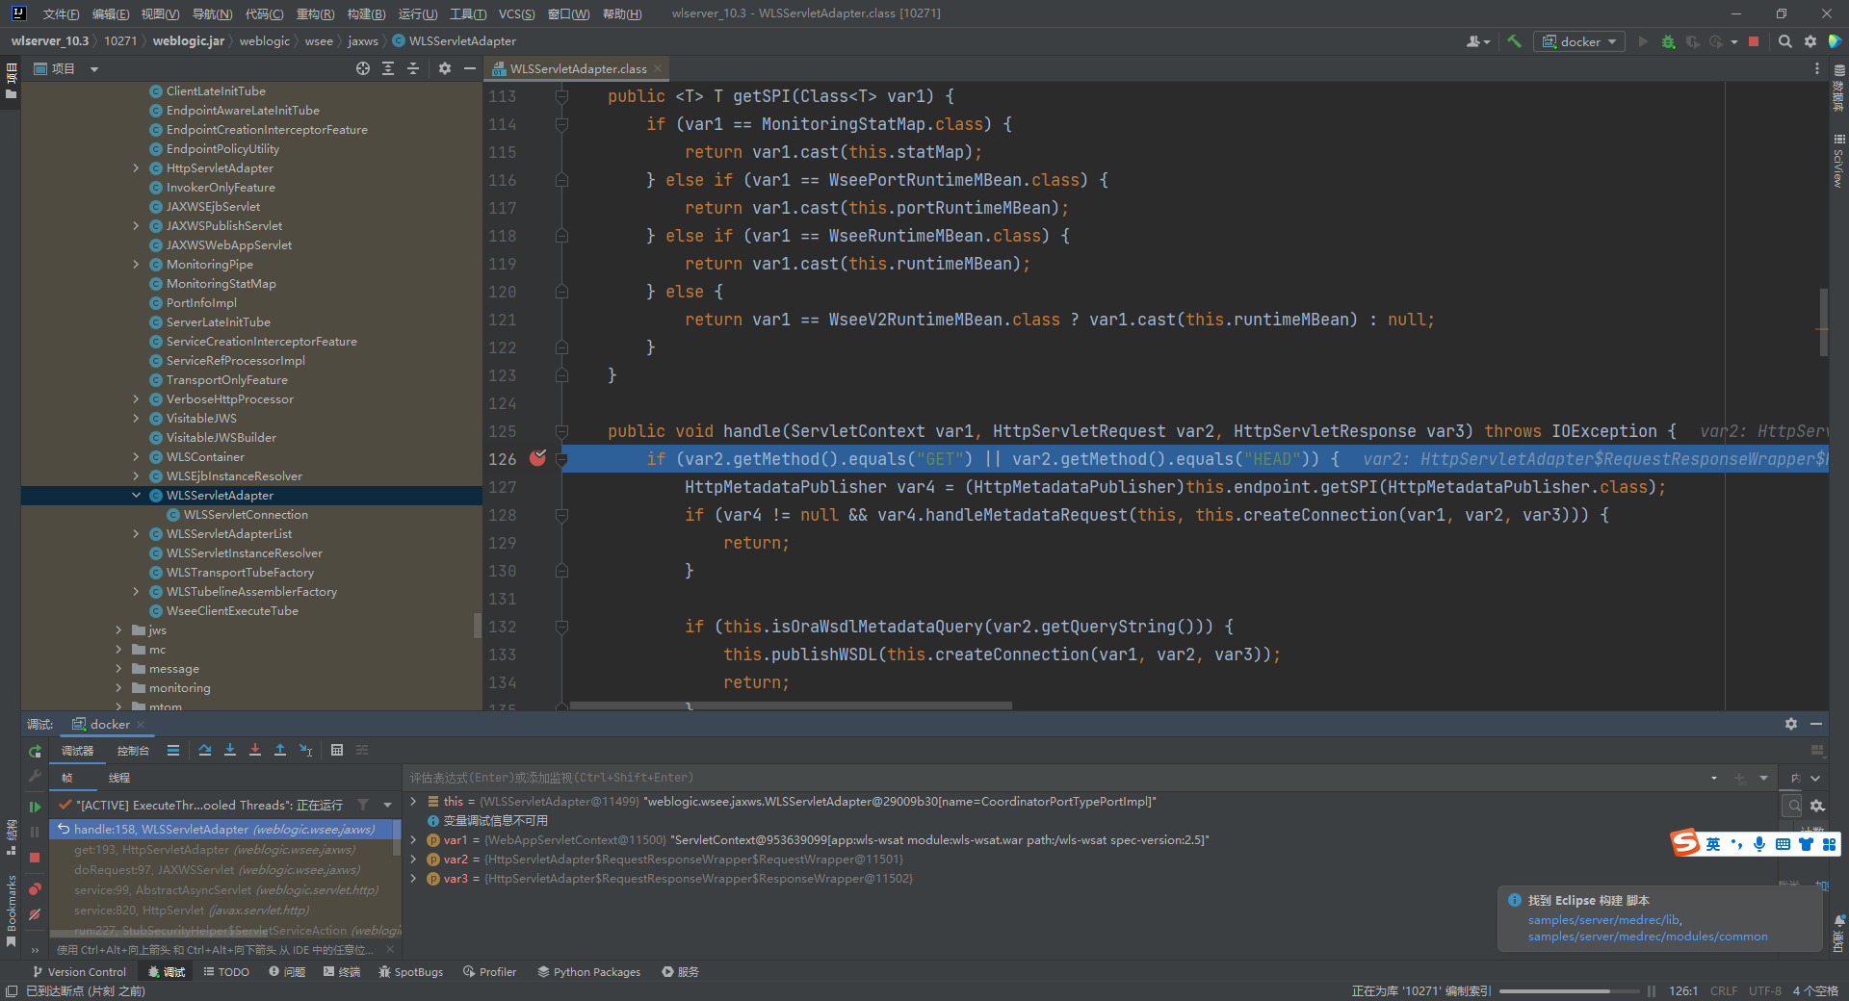
Task: Click the indexing progress bar in status bar
Action: (1568, 990)
